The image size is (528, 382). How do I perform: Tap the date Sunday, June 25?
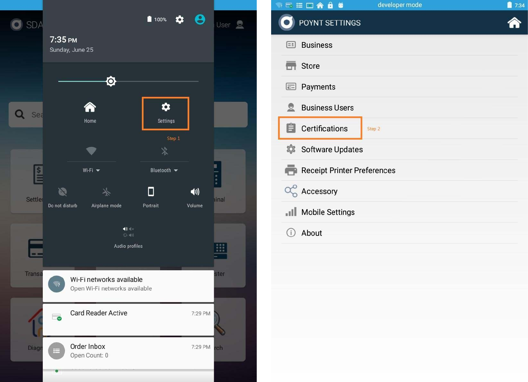click(x=72, y=50)
